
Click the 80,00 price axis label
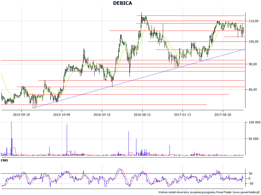253,90
